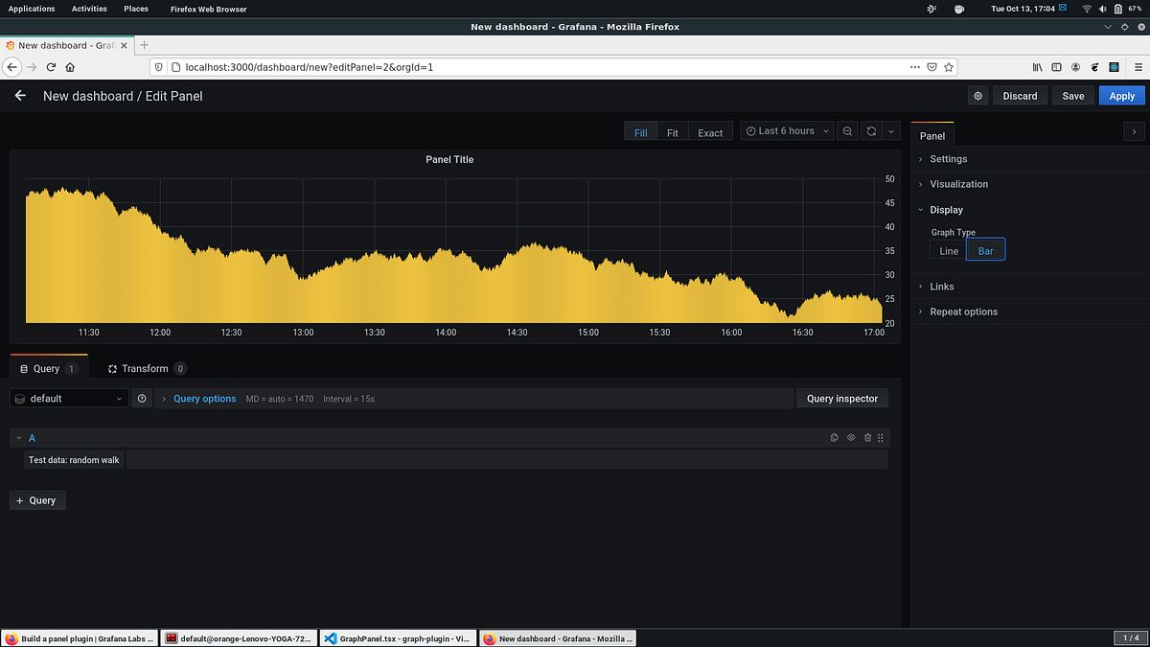Click the zoom out time range magnifier
The image size is (1150, 647).
point(847,131)
